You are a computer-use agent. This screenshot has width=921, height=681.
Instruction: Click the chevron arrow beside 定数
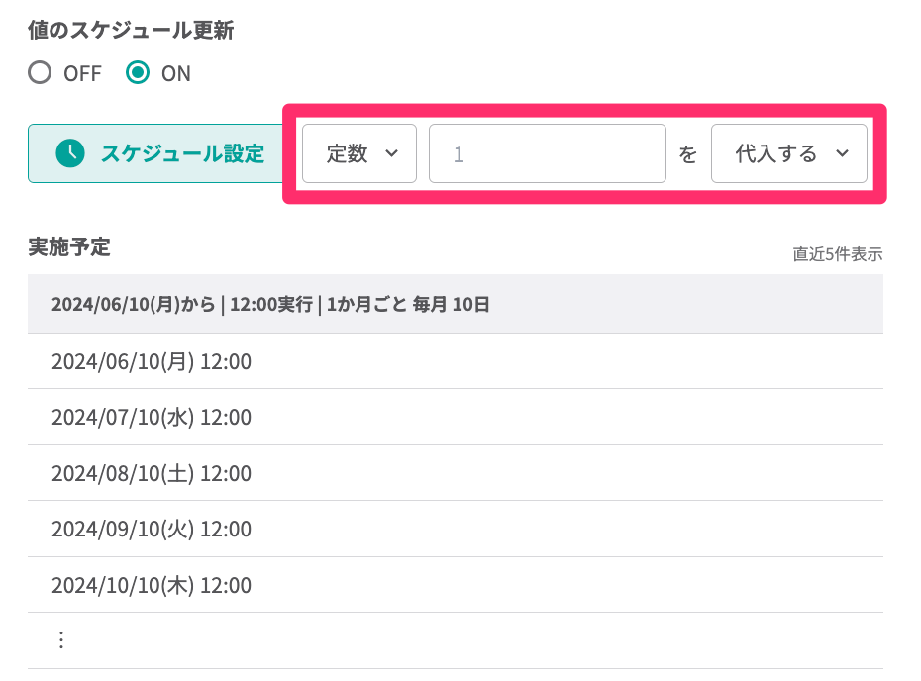[x=391, y=153]
